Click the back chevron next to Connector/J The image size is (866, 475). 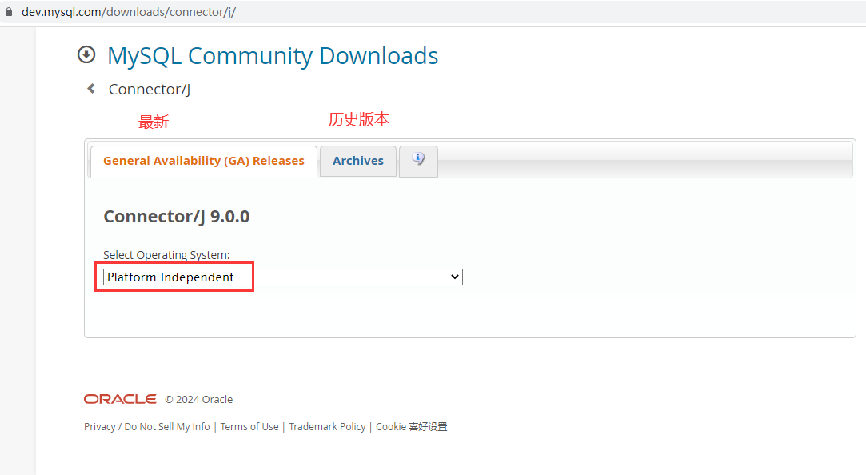coord(91,89)
